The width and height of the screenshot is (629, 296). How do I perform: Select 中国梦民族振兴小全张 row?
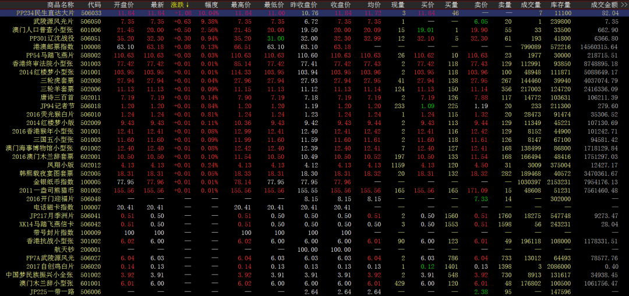314,275
